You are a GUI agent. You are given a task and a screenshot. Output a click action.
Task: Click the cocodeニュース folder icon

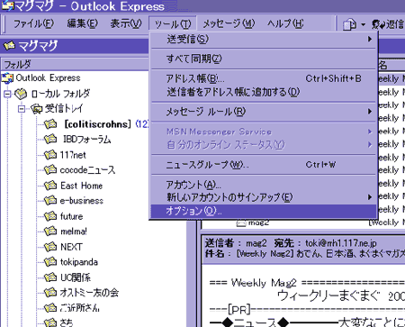(50, 170)
